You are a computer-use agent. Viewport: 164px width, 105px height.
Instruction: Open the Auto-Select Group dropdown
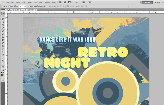point(23,6)
